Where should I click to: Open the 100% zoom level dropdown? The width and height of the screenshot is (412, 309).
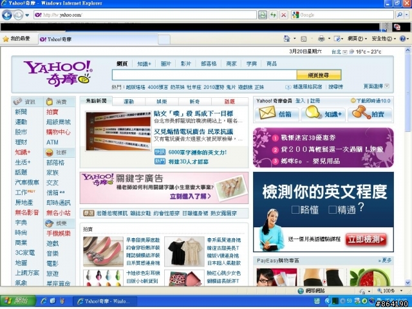[401, 291]
